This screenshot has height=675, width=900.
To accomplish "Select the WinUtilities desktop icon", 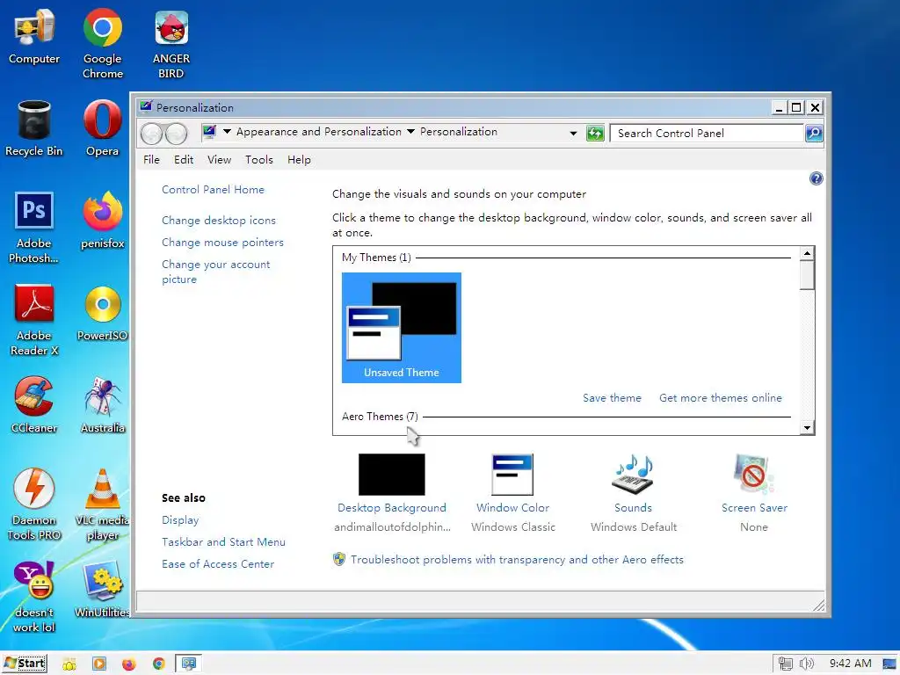I will click(102, 589).
